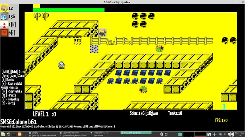The width and height of the screenshot is (245, 137).
Task: Select the ice cube resource icon
Action: (4, 16)
